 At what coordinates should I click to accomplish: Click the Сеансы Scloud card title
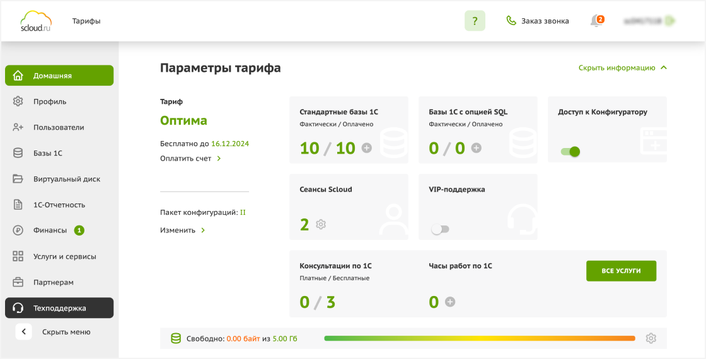click(x=326, y=190)
